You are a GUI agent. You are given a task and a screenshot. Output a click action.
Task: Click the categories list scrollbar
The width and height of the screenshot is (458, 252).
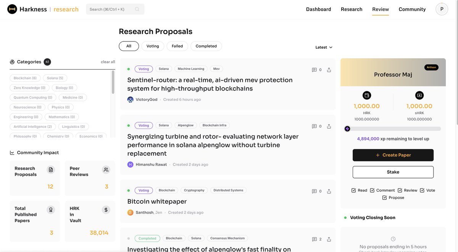113,82
